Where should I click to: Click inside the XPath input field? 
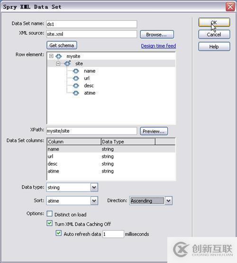91,131
